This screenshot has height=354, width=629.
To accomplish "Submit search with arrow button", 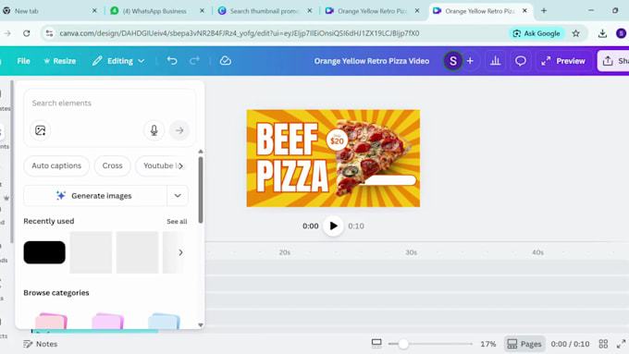I will 179,130.
